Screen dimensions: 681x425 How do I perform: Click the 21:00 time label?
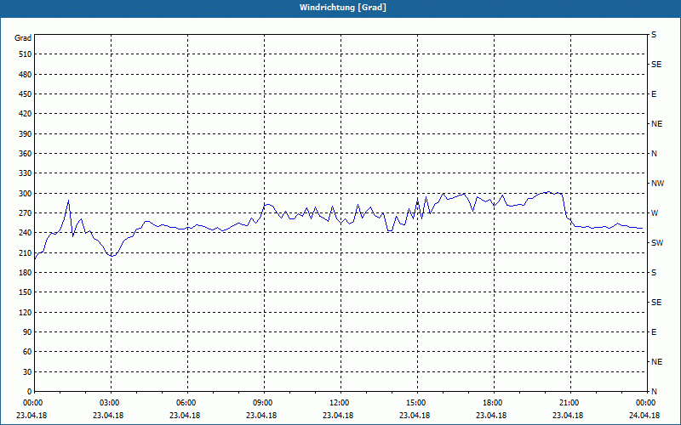tap(569, 403)
